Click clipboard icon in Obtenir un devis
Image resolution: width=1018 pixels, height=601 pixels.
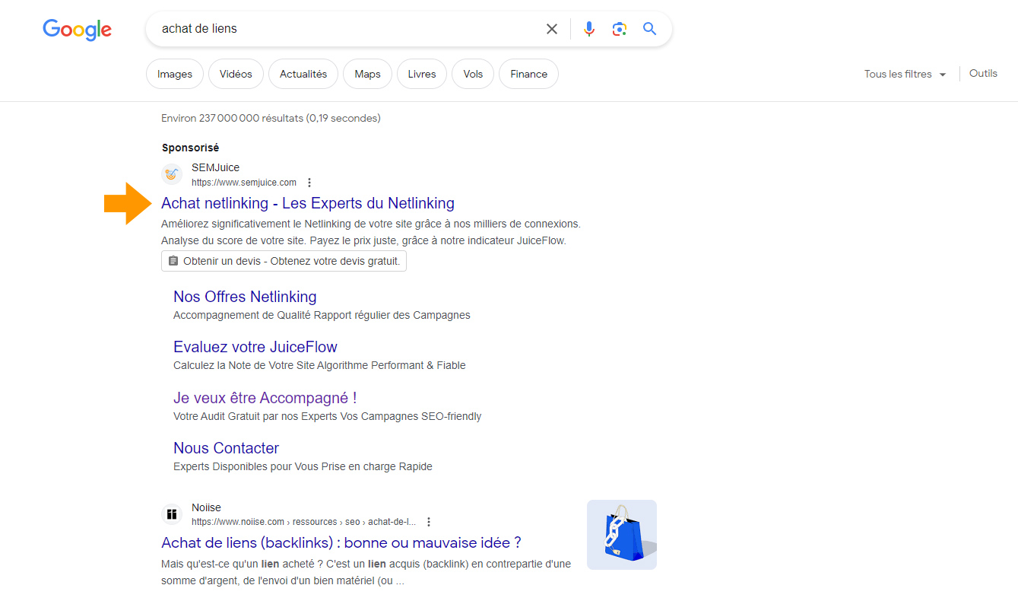click(x=173, y=261)
